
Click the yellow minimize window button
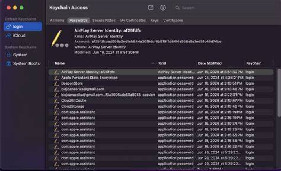tap(15, 8)
